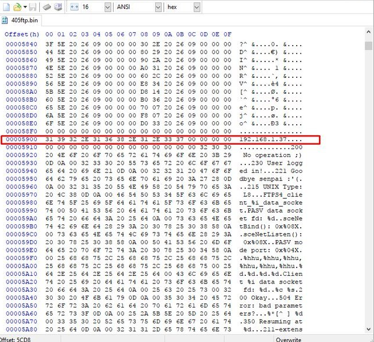Expand the recent files arrow beside Open
Image resolution: width=374 pixels, height=342 pixels.
click(25, 7)
